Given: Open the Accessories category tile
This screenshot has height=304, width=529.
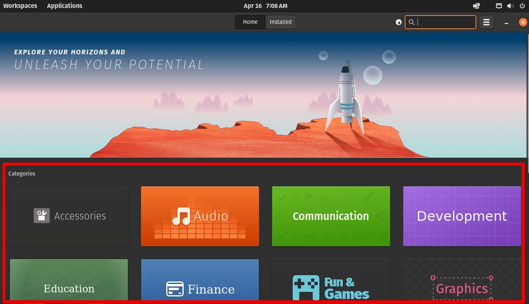Looking at the screenshot, I should coord(69,216).
